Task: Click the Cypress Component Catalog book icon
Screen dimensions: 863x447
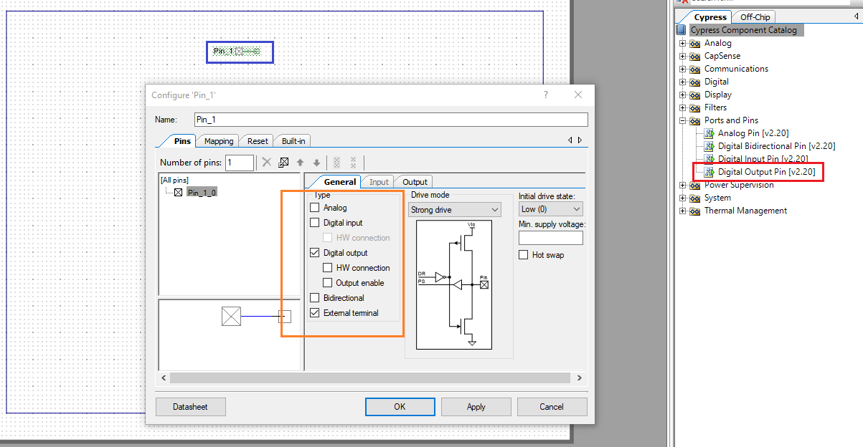Action: click(x=682, y=30)
